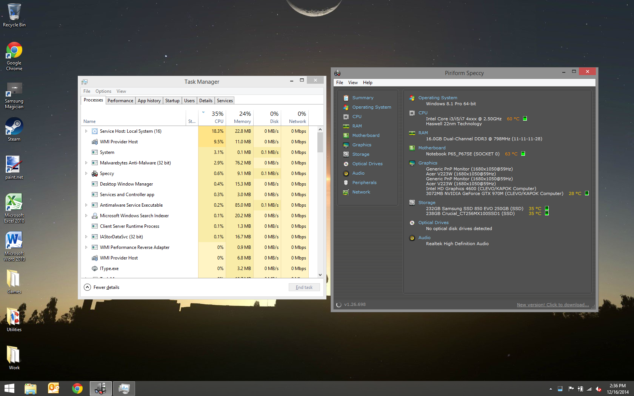Select Storage in Speccy sidebar
Screen dimensions: 634x396
point(361,154)
